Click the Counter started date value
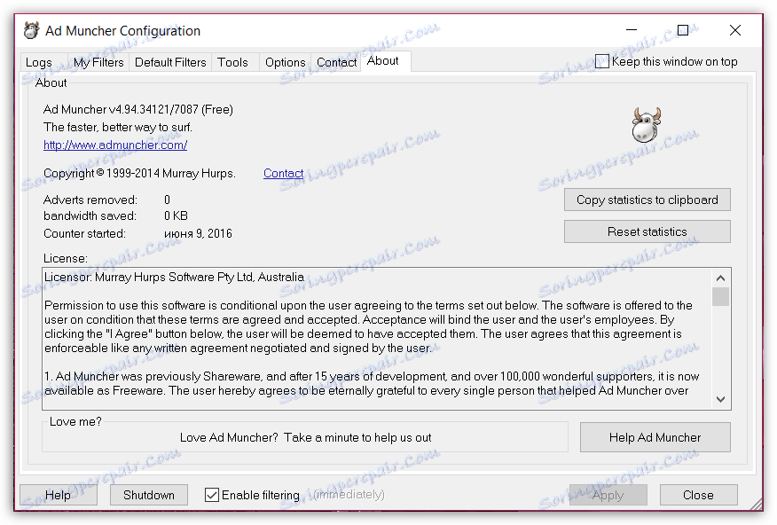777x525 pixels. point(198,233)
